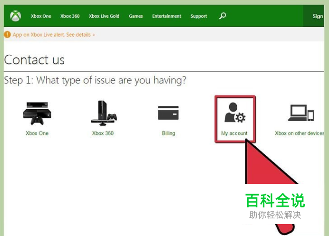The width and height of the screenshot is (329, 236).
Task: Click the orange alert warning icon
Action: click(x=7, y=34)
